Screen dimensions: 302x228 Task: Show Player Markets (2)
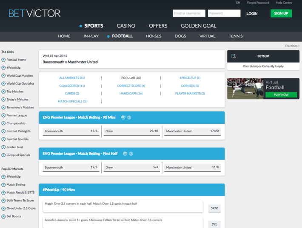190,94
